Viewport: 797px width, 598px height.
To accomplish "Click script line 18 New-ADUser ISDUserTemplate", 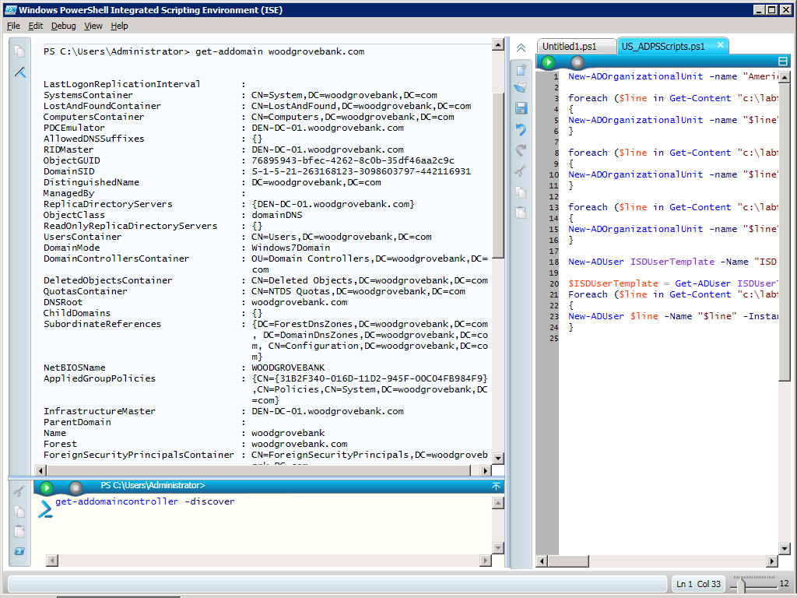I will 672,262.
